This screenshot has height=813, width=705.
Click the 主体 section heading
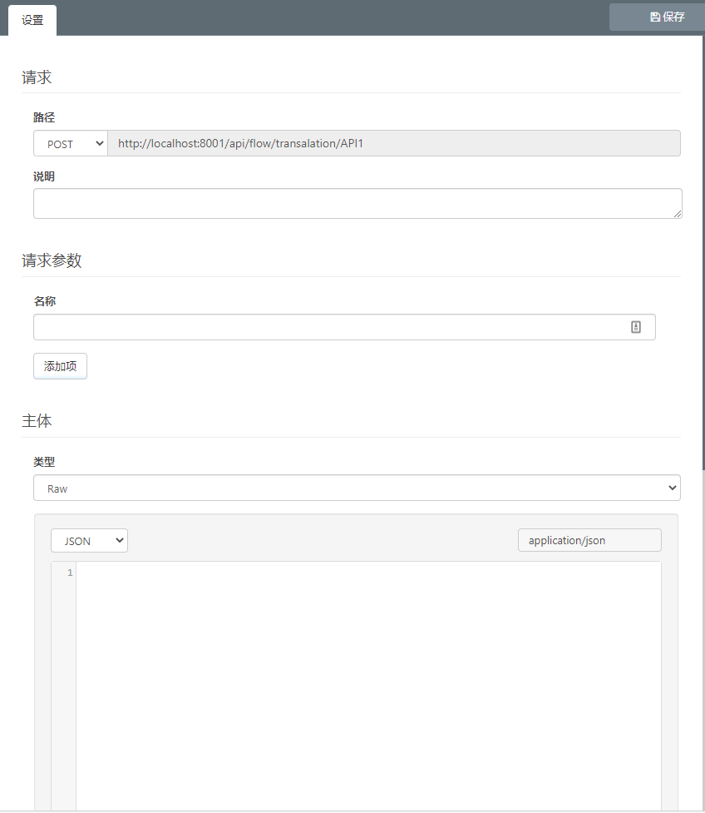(x=37, y=421)
